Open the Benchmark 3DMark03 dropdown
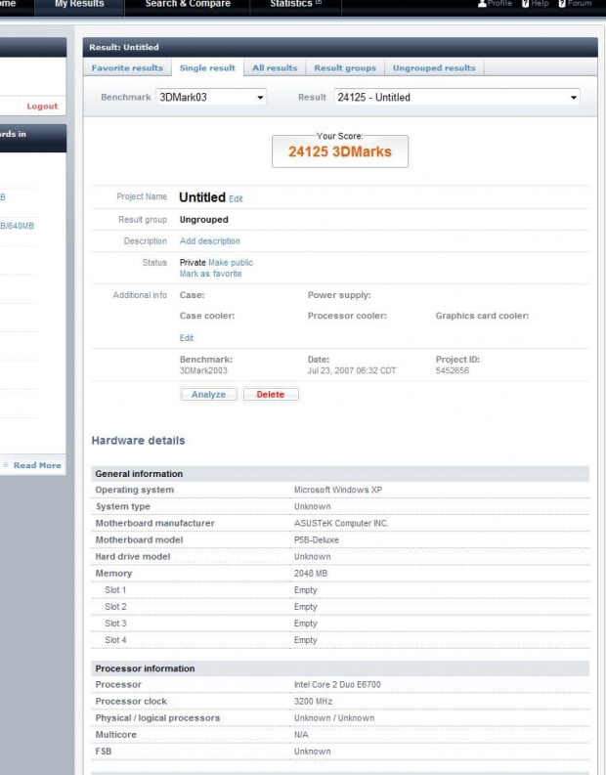This screenshot has width=606, height=775. (211, 97)
